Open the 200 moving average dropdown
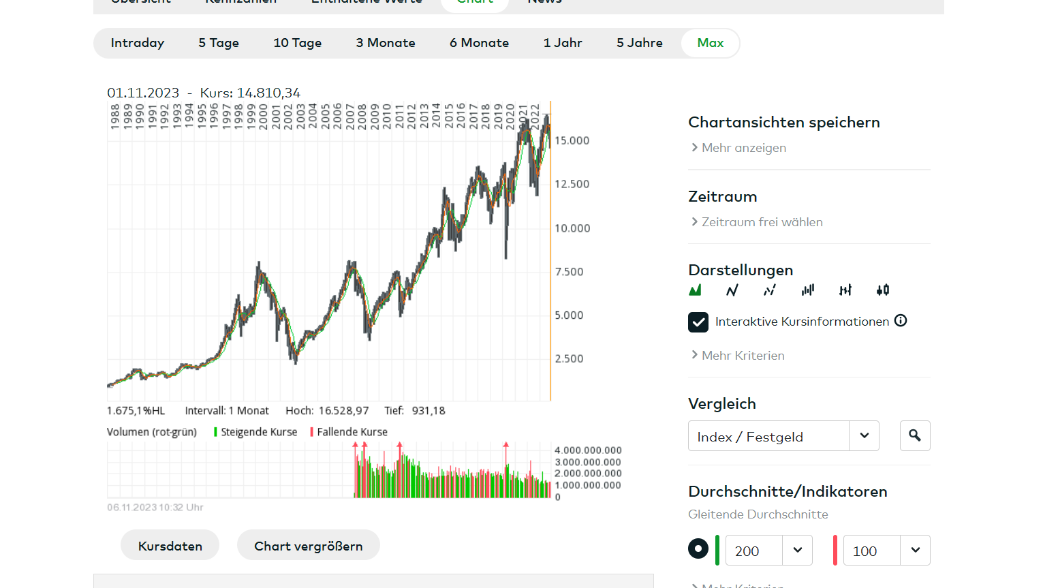Image resolution: width=1043 pixels, height=588 pixels. pyautogui.click(x=768, y=551)
